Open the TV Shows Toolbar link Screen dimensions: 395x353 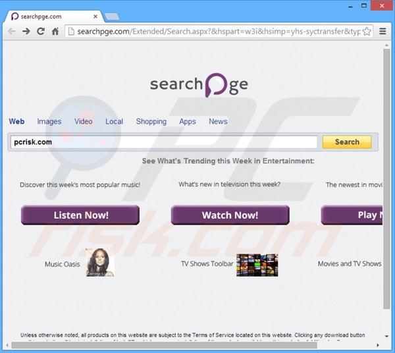click(207, 264)
